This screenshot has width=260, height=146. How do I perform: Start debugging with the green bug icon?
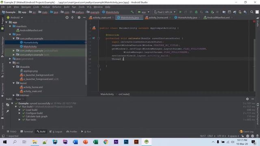pos(196,12)
